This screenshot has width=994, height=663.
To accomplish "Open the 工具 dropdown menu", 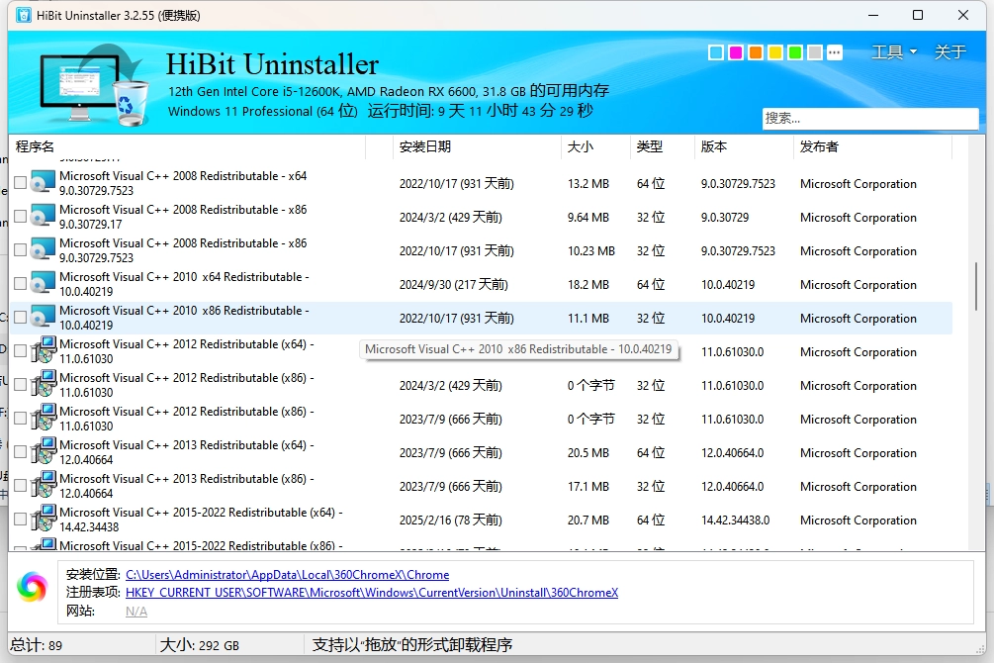I will pos(891,51).
